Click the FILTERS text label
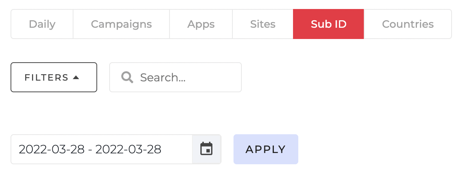 point(46,78)
